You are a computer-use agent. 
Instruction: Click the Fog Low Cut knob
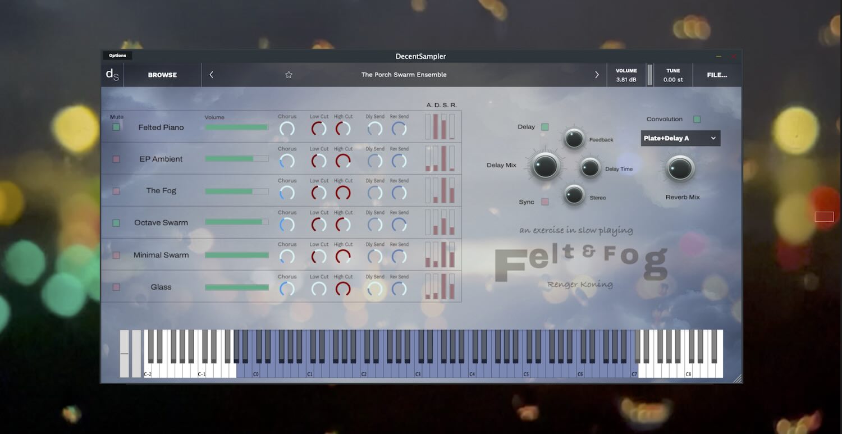coord(319,193)
